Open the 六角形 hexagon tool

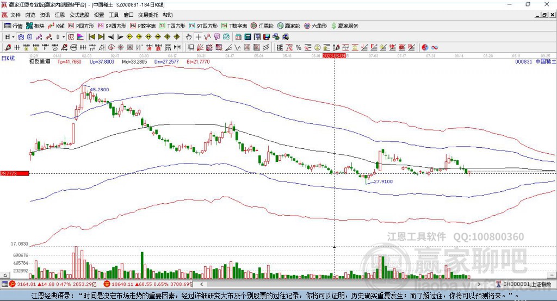315,26
